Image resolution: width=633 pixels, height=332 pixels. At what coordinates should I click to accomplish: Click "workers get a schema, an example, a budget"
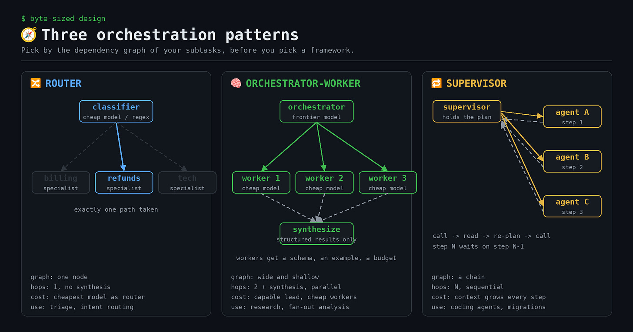316,258
